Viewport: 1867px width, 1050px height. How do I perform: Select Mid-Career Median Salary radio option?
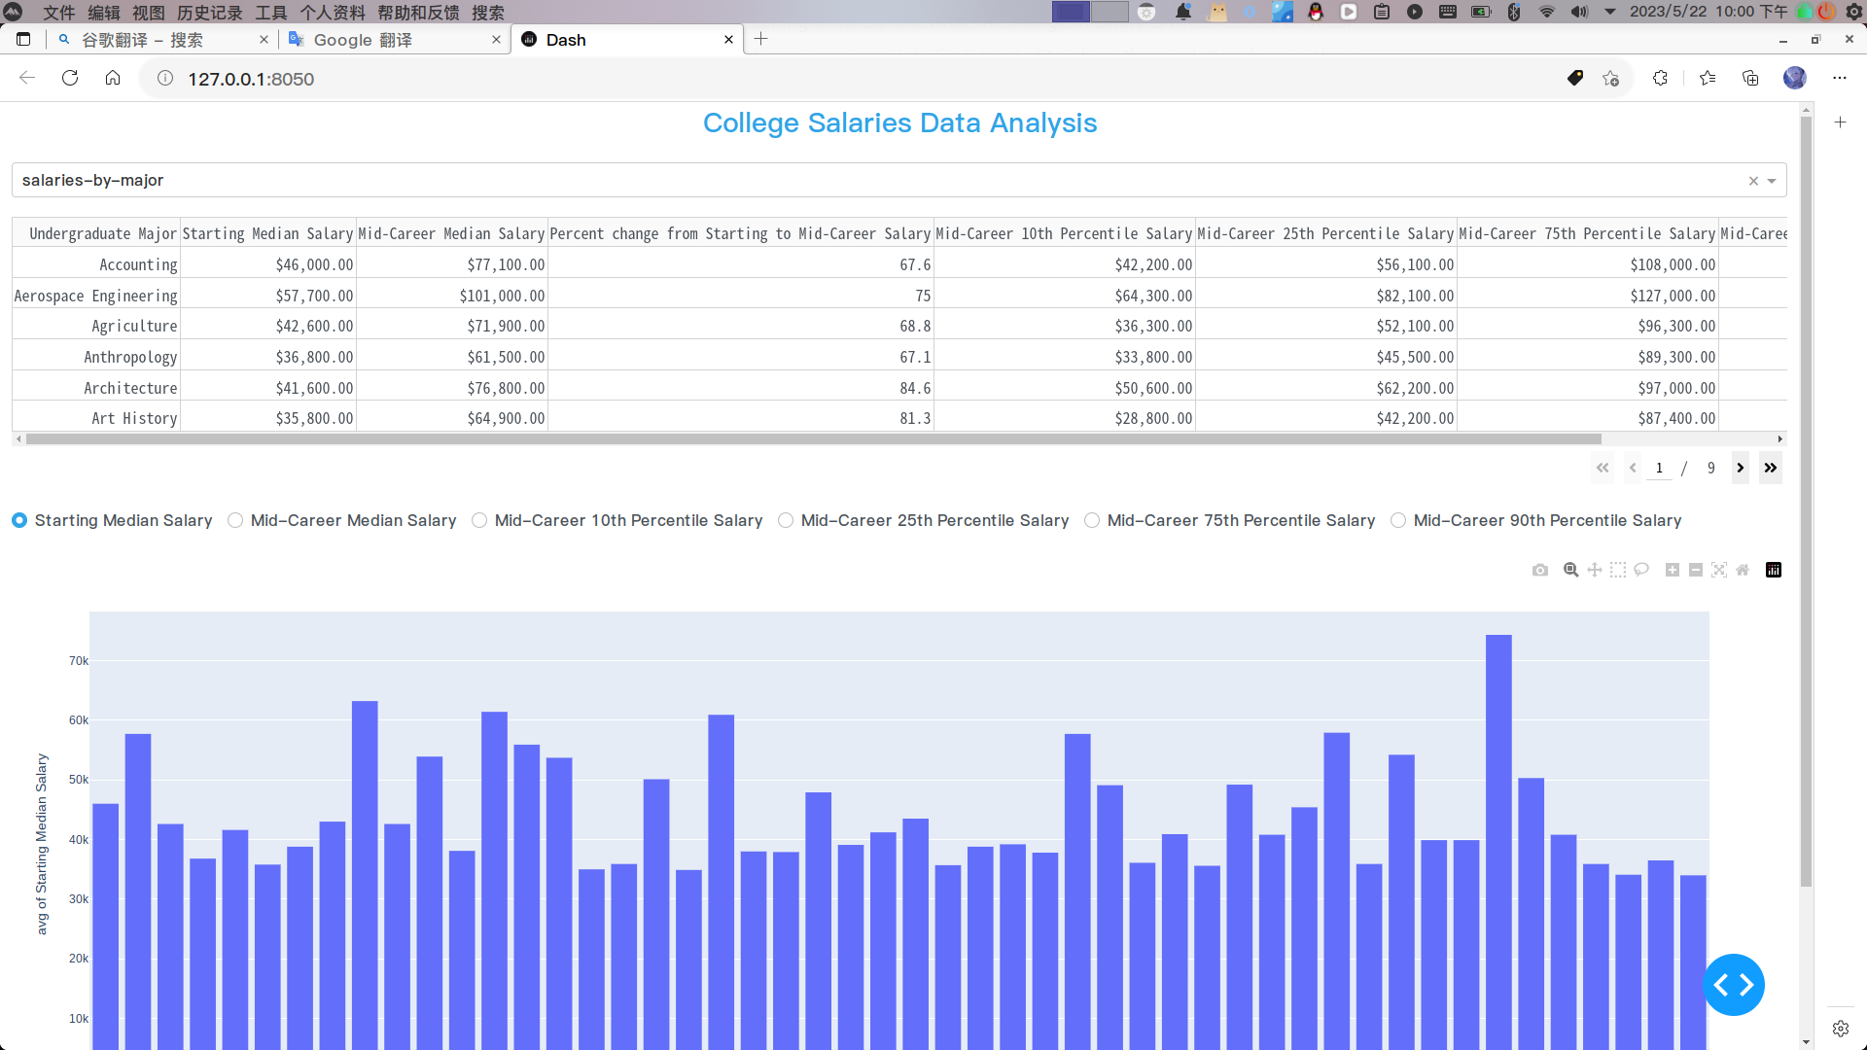click(x=235, y=520)
